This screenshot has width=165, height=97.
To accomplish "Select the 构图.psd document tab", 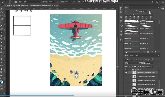I will (x=33, y=6).
